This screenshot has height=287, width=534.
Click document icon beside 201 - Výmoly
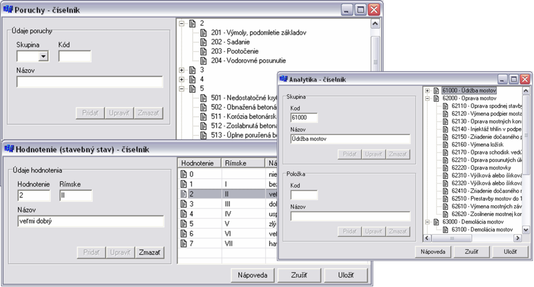click(x=204, y=33)
